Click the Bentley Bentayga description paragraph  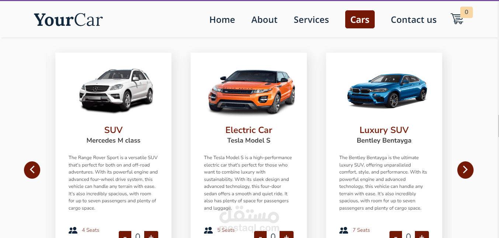[384, 183]
